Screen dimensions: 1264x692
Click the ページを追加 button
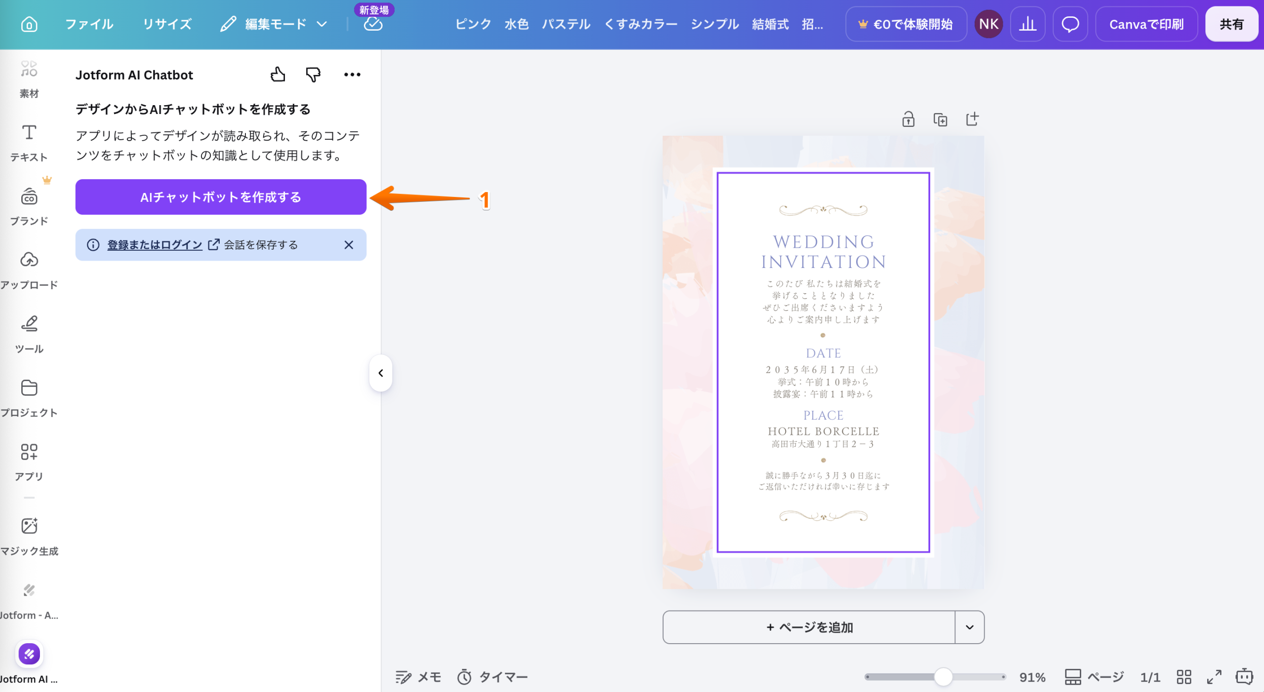(x=809, y=627)
